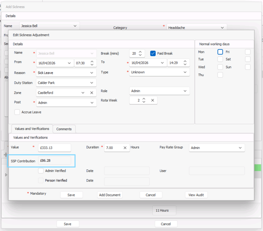Open the From date calendar picker

(69, 63)
